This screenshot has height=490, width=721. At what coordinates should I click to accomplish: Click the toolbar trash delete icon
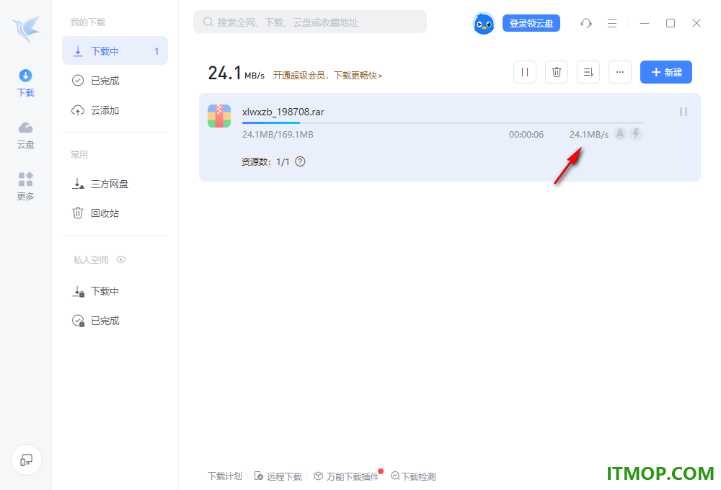557,72
